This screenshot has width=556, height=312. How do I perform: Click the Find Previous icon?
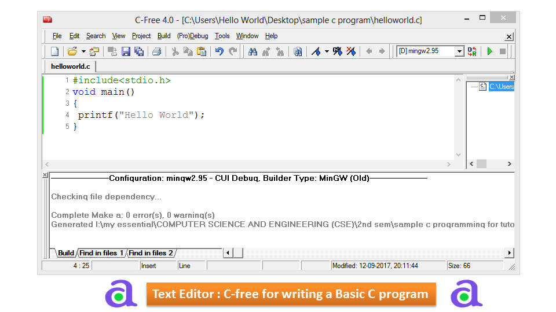pyautogui.click(x=280, y=51)
